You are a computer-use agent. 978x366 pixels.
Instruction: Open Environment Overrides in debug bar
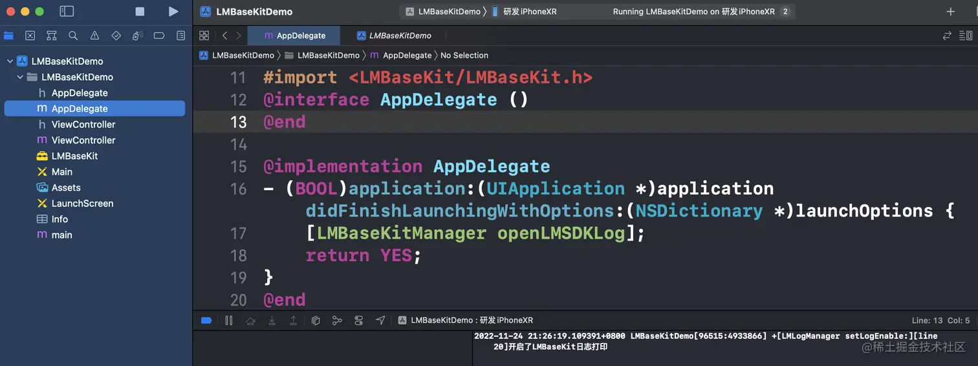pyautogui.click(x=359, y=320)
